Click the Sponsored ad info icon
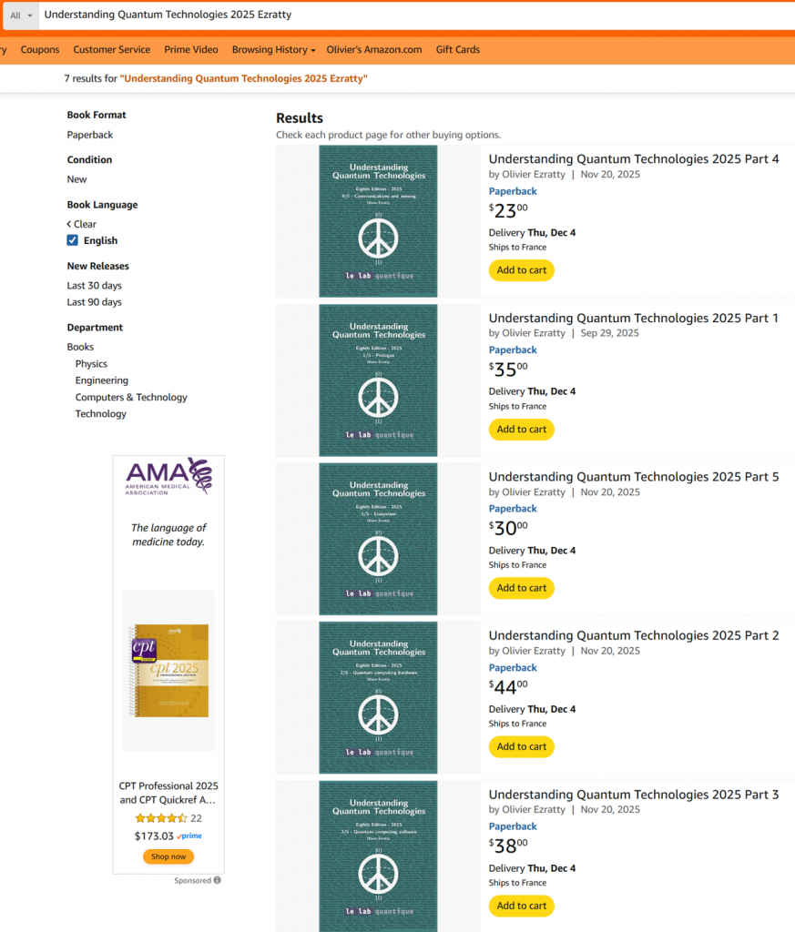 pyautogui.click(x=217, y=881)
